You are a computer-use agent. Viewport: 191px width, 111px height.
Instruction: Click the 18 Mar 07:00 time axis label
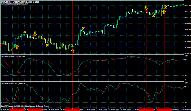pyautogui.click(x=114, y=110)
